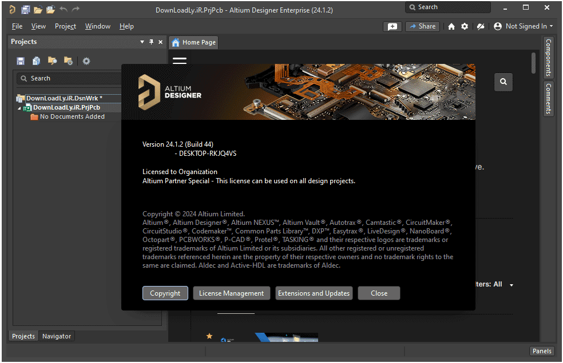Open Extensions and Updates
The height and width of the screenshot is (363, 563).
pos(314,293)
